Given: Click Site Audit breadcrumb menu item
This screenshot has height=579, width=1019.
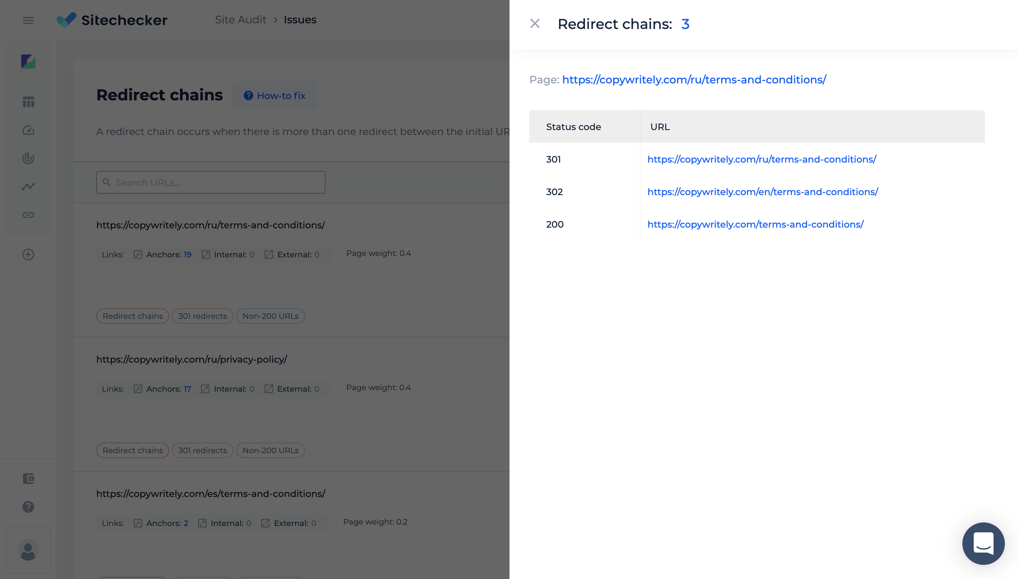Looking at the screenshot, I should pos(241,19).
